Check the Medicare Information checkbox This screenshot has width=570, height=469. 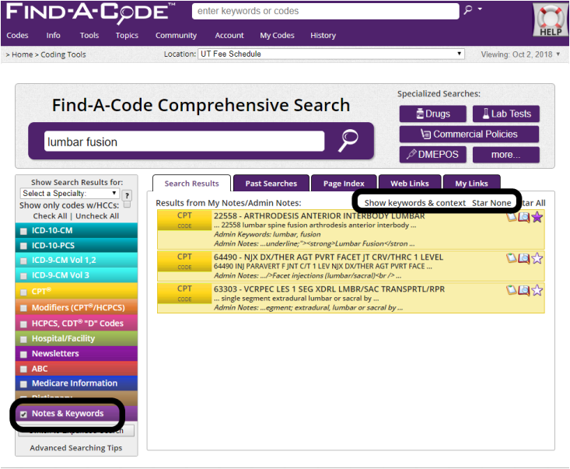[x=23, y=384]
